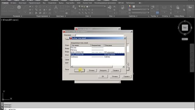Select the Polyline tool in the ribbon
The width and height of the screenshot is (195, 110).
(x=12, y=8)
